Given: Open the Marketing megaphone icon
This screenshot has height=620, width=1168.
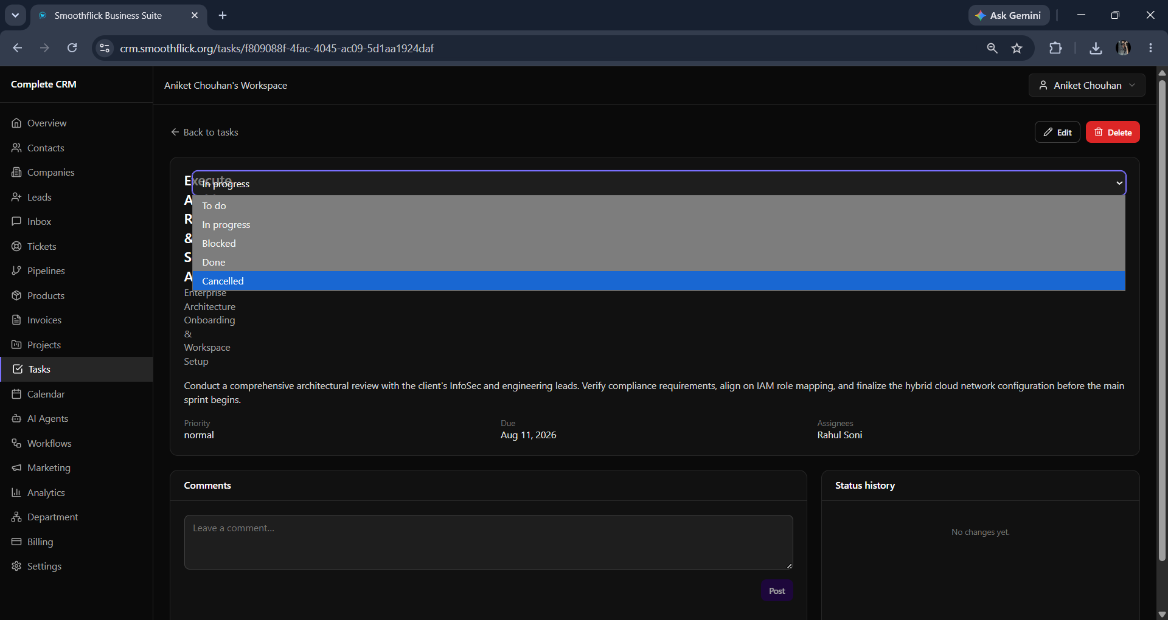Looking at the screenshot, I should coord(16,467).
